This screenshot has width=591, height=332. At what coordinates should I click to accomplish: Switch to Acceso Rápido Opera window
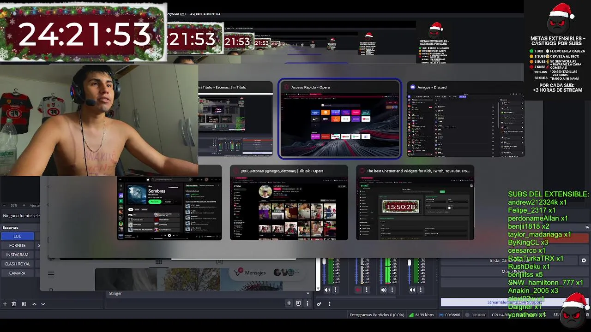point(339,119)
